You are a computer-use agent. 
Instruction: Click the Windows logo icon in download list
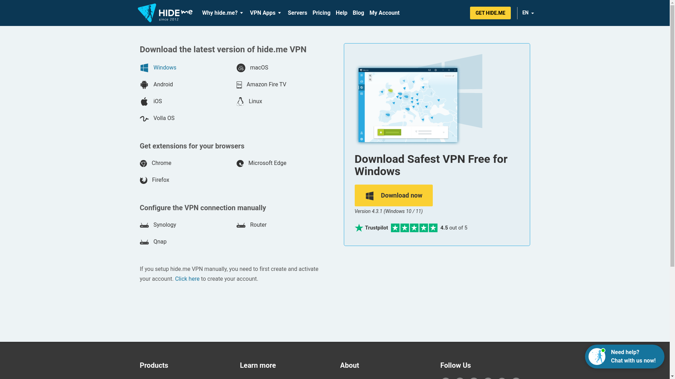(x=144, y=68)
